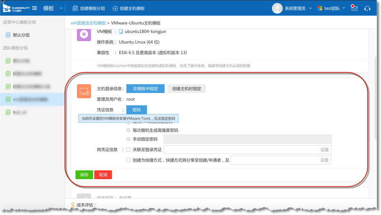Image resolution: width=381 pixels, height=215 pixels.
Task: Click the purple VM template disc icon
Action: 84,35
